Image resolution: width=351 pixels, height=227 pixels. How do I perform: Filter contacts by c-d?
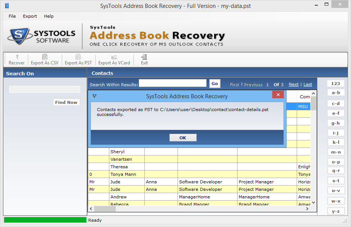[336, 104]
